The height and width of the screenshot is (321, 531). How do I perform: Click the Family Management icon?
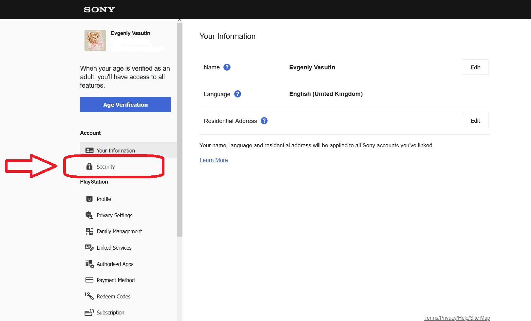(x=89, y=231)
